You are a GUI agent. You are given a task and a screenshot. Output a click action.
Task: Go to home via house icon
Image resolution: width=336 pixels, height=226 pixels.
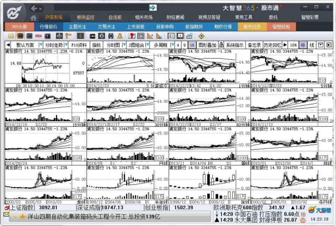33,18
